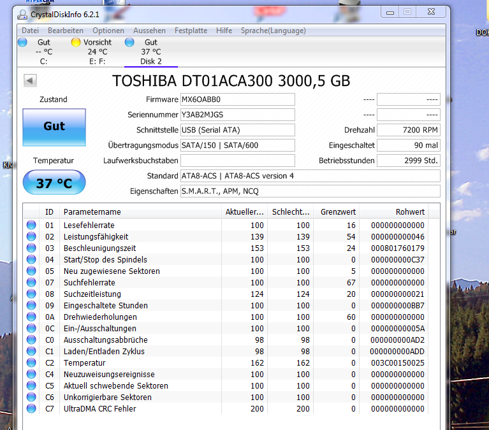Click the status orb of Ausschaltungsabbrüche row
489x430 pixels.
click(31, 340)
